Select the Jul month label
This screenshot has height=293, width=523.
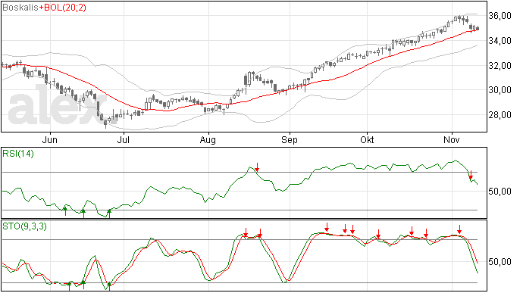123,140
